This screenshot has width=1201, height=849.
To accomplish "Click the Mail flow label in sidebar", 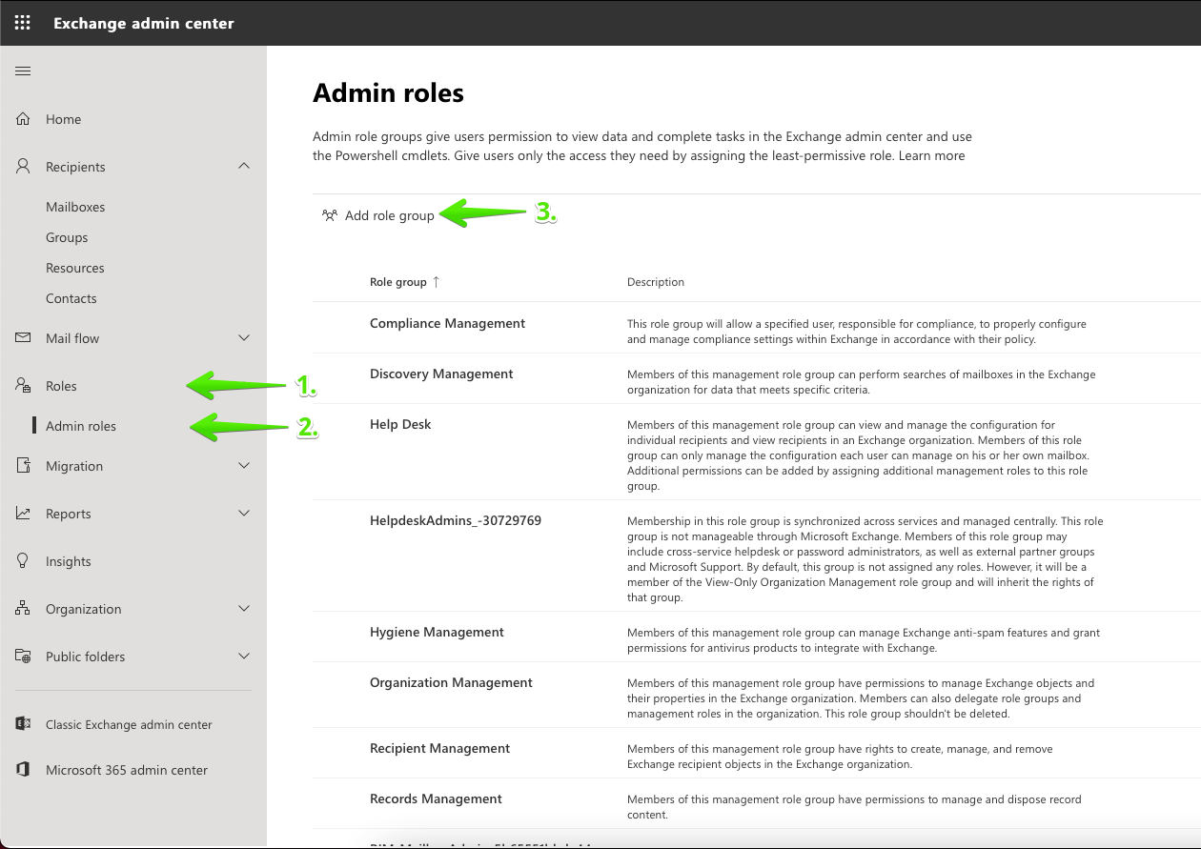I will 72,338.
